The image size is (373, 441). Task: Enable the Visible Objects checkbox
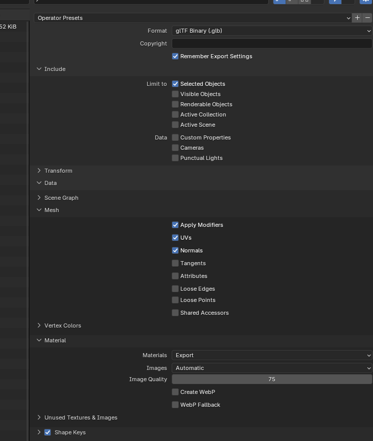coord(175,94)
